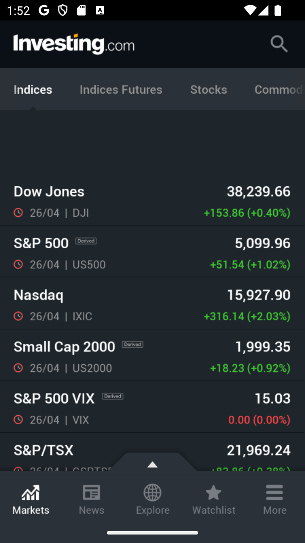Screen dimensions: 305x543
Task: Tap the clock icon beside Dow Jones
Action: (18, 213)
